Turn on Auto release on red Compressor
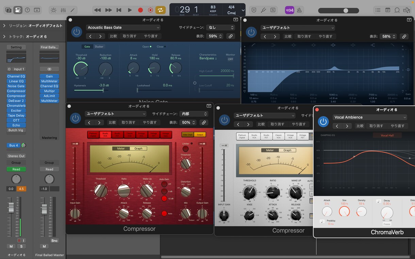Viewport: 415px width, 259px height. 164,214
